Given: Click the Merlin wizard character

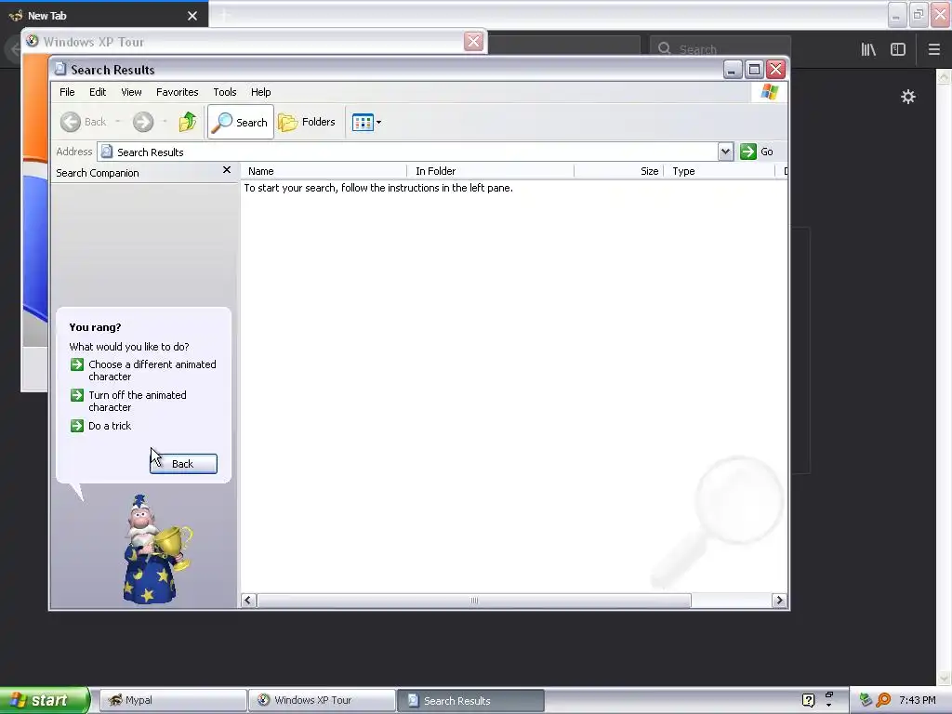Looking at the screenshot, I should (154, 550).
